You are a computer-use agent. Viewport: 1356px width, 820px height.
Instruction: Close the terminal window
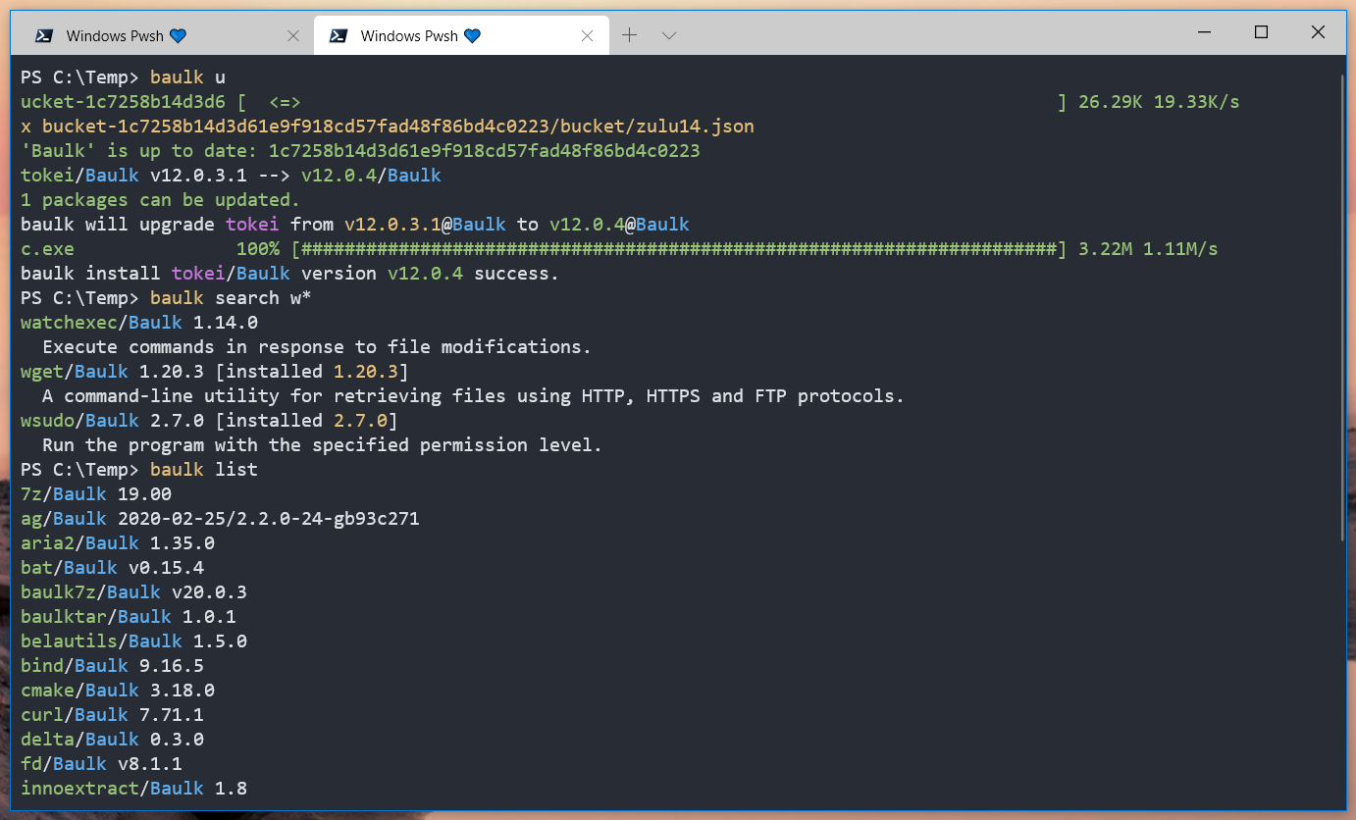(1319, 32)
